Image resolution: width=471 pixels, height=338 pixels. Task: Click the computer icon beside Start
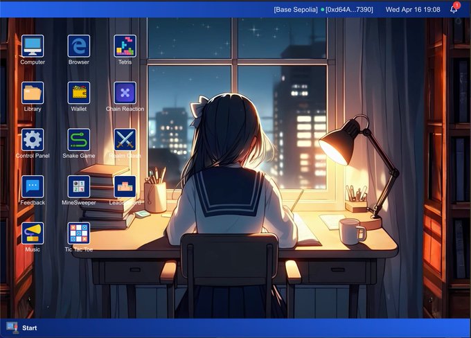[x=12, y=327]
